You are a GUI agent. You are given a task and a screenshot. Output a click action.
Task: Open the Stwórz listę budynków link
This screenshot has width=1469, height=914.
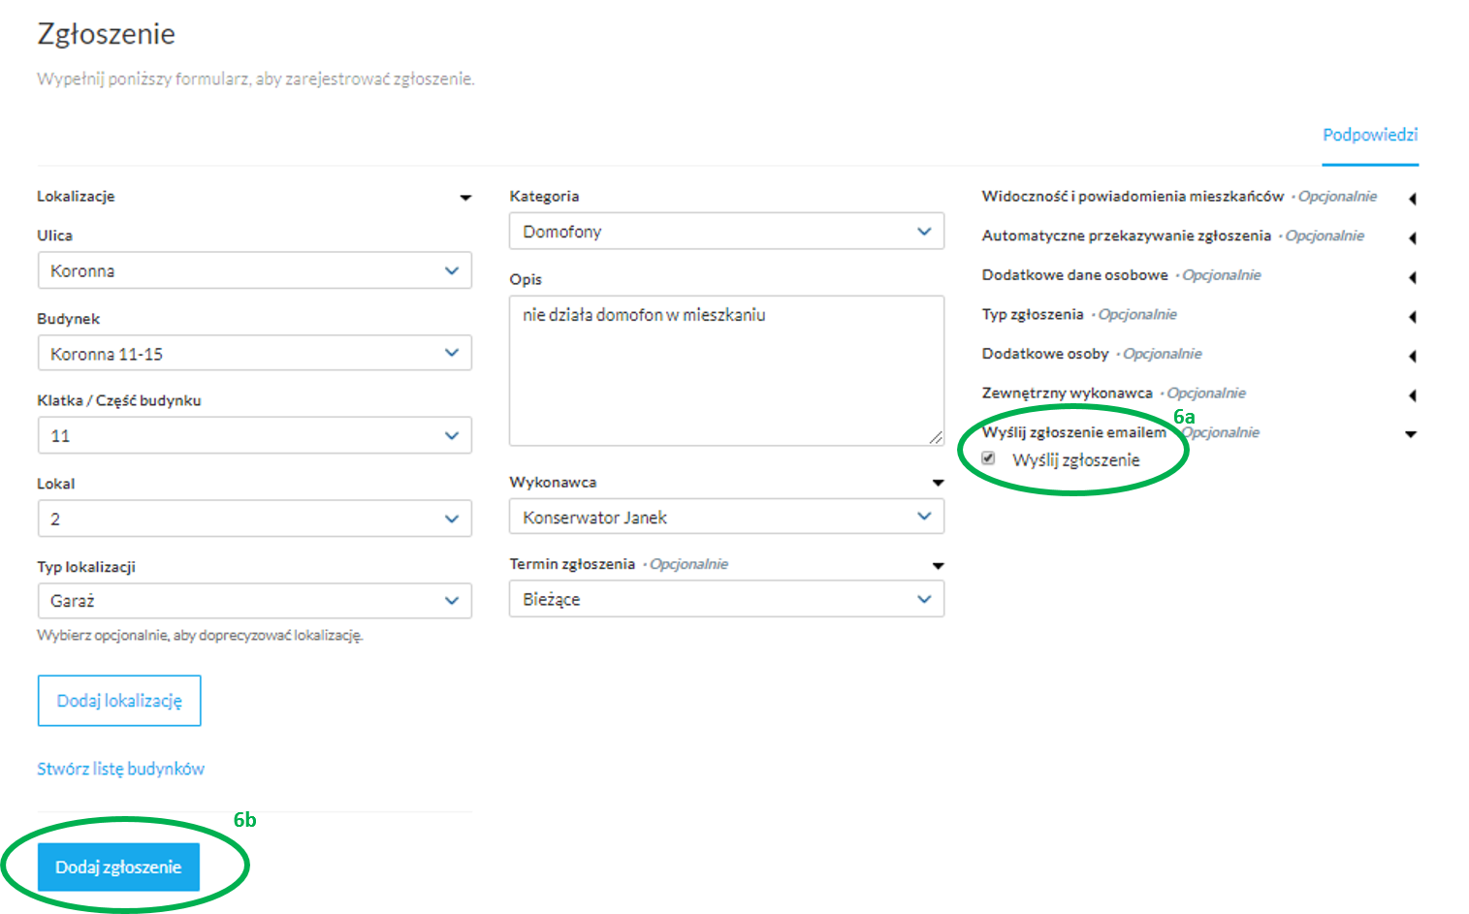[120, 769]
